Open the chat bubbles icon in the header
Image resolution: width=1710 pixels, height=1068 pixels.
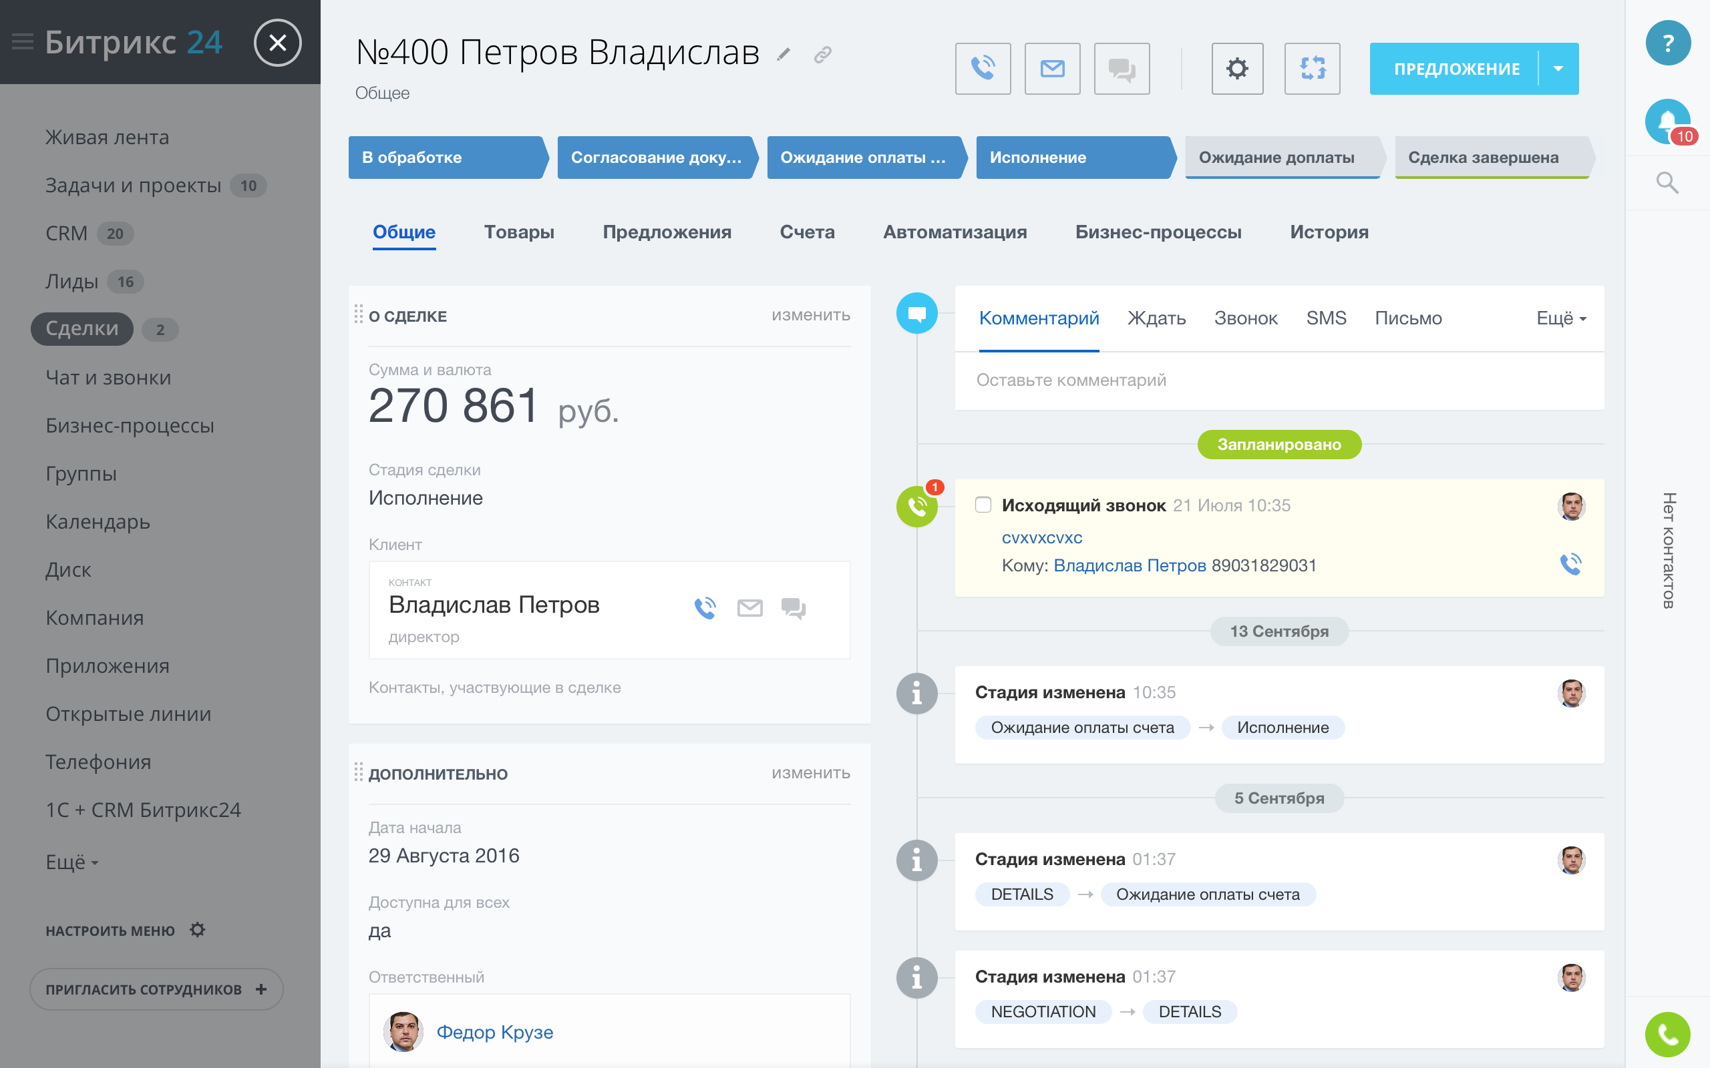tap(1122, 69)
